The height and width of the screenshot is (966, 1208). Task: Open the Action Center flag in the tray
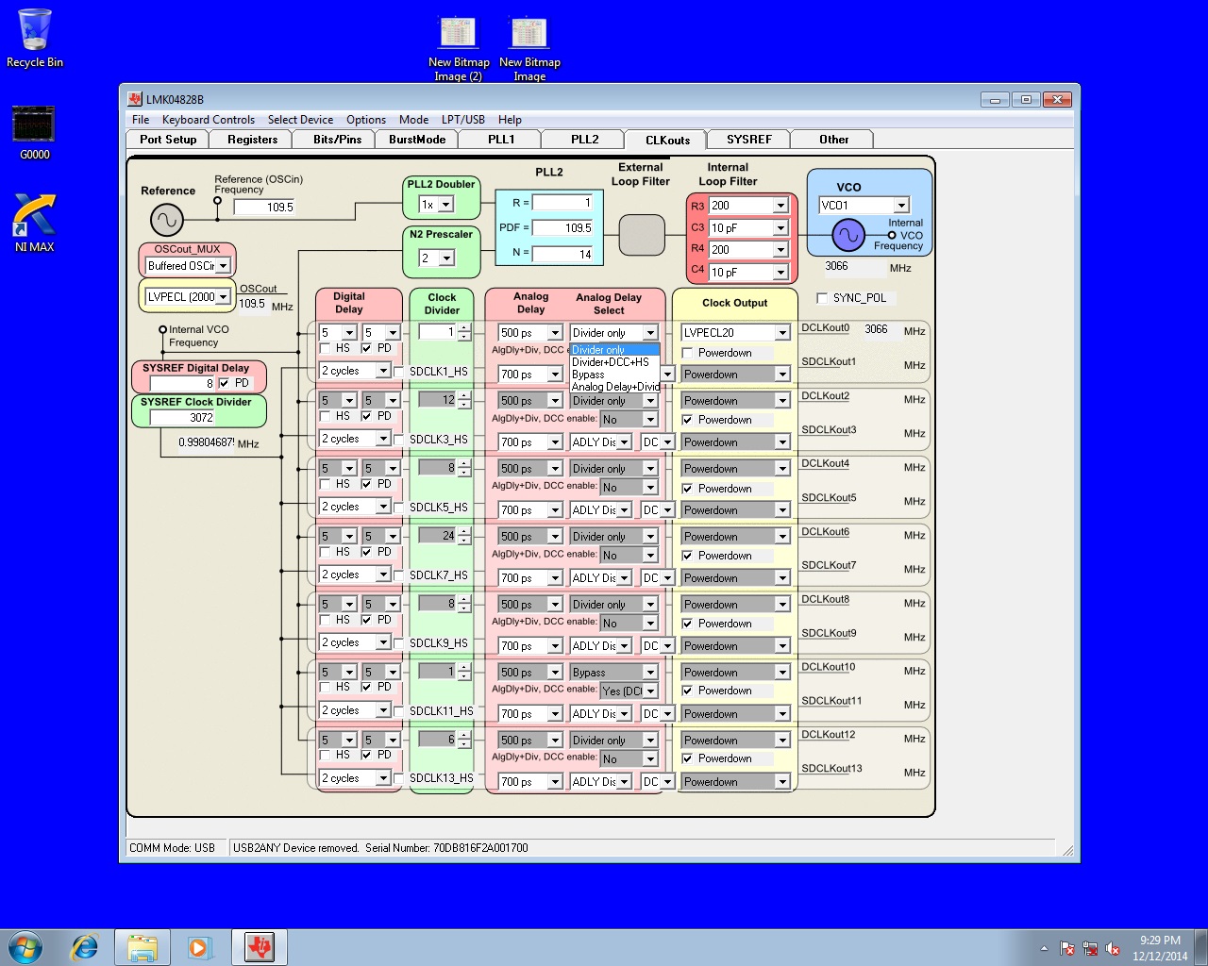pyautogui.click(x=1067, y=948)
